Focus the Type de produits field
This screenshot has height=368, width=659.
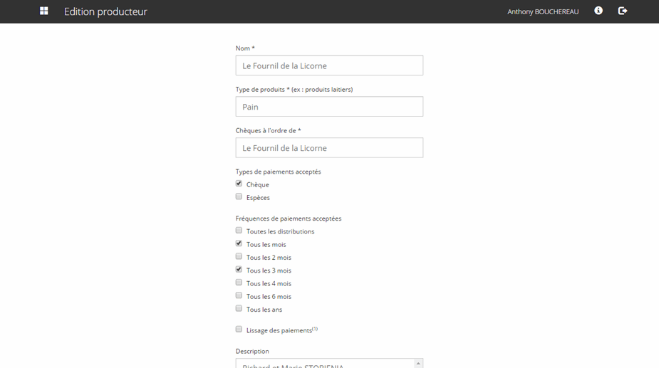(329, 107)
